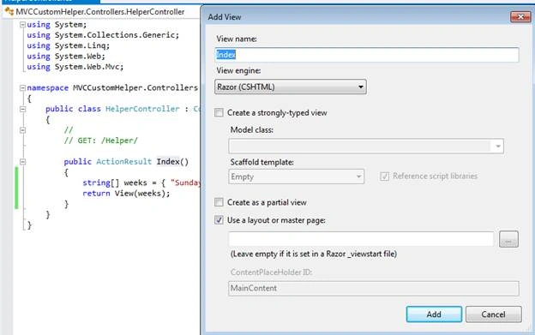535x335 pixels.
Task: Click the class icon beside MVCCustomHelper.Controllers.HelperController
Action: [x=9, y=12]
